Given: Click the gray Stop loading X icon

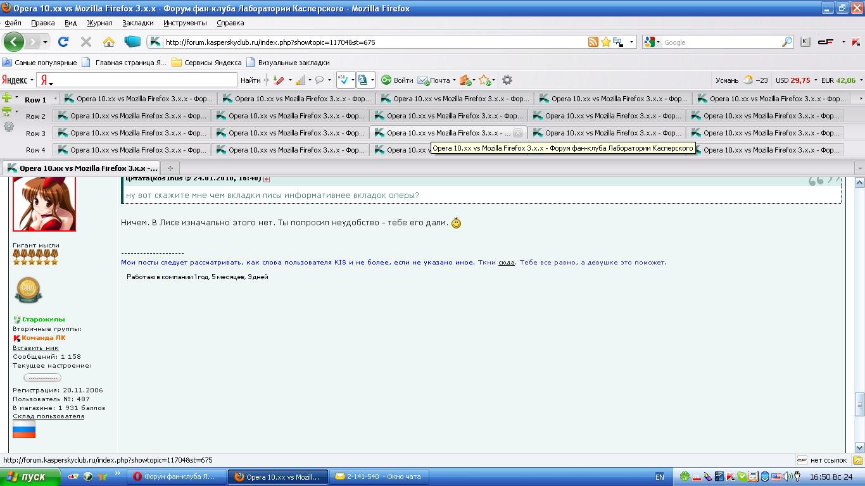Looking at the screenshot, I should pyautogui.click(x=86, y=42).
